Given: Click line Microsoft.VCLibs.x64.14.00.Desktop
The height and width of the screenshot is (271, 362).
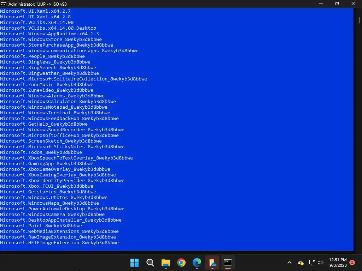Looking at the screenshot, I should [x=48, y=28].
